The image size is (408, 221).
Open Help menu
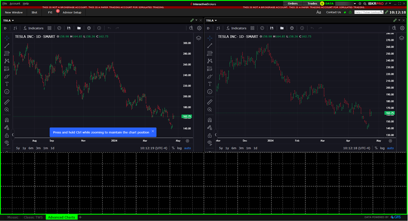[26, 4]
